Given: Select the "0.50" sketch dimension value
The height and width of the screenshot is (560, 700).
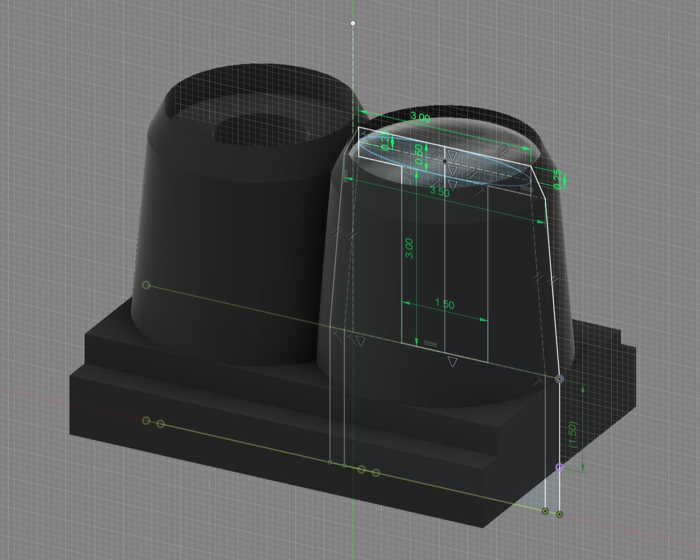Looking at the screenshot, I should (419, 154).
